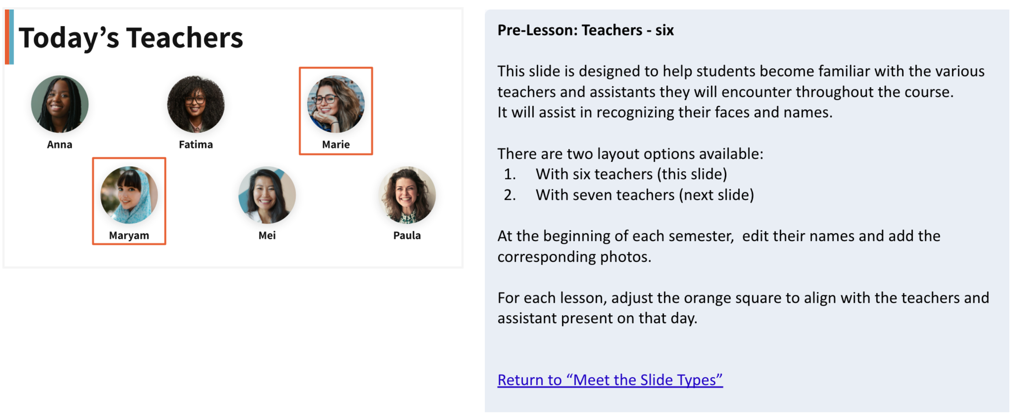The height and width of the screenshot is (419, 1016).
Task: Click the name label Anna
Action: pyautogui.click(x=60, y=145)
